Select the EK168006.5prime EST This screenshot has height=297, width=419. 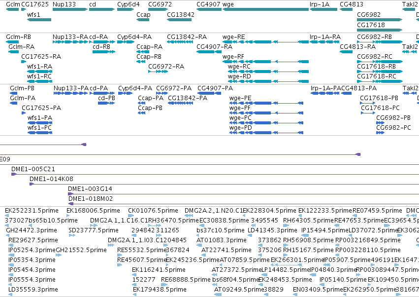[68, 216]
